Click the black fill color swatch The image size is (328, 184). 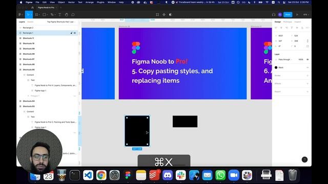click(276, 67)
